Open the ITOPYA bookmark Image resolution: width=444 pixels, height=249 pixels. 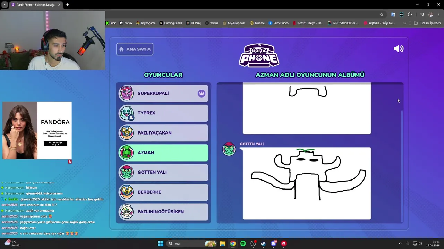point(194,23)
